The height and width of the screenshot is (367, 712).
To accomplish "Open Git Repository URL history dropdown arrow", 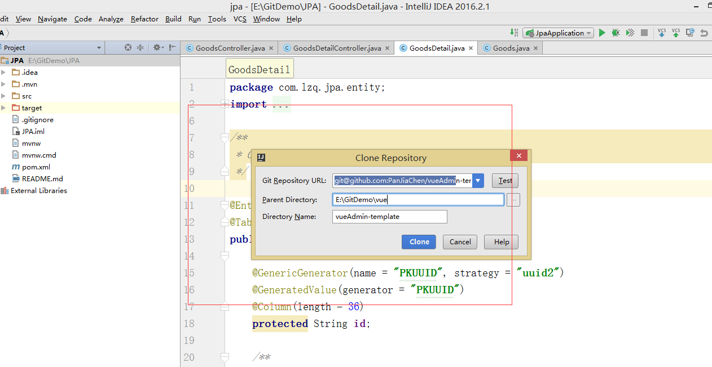I will tap(478, 181).
